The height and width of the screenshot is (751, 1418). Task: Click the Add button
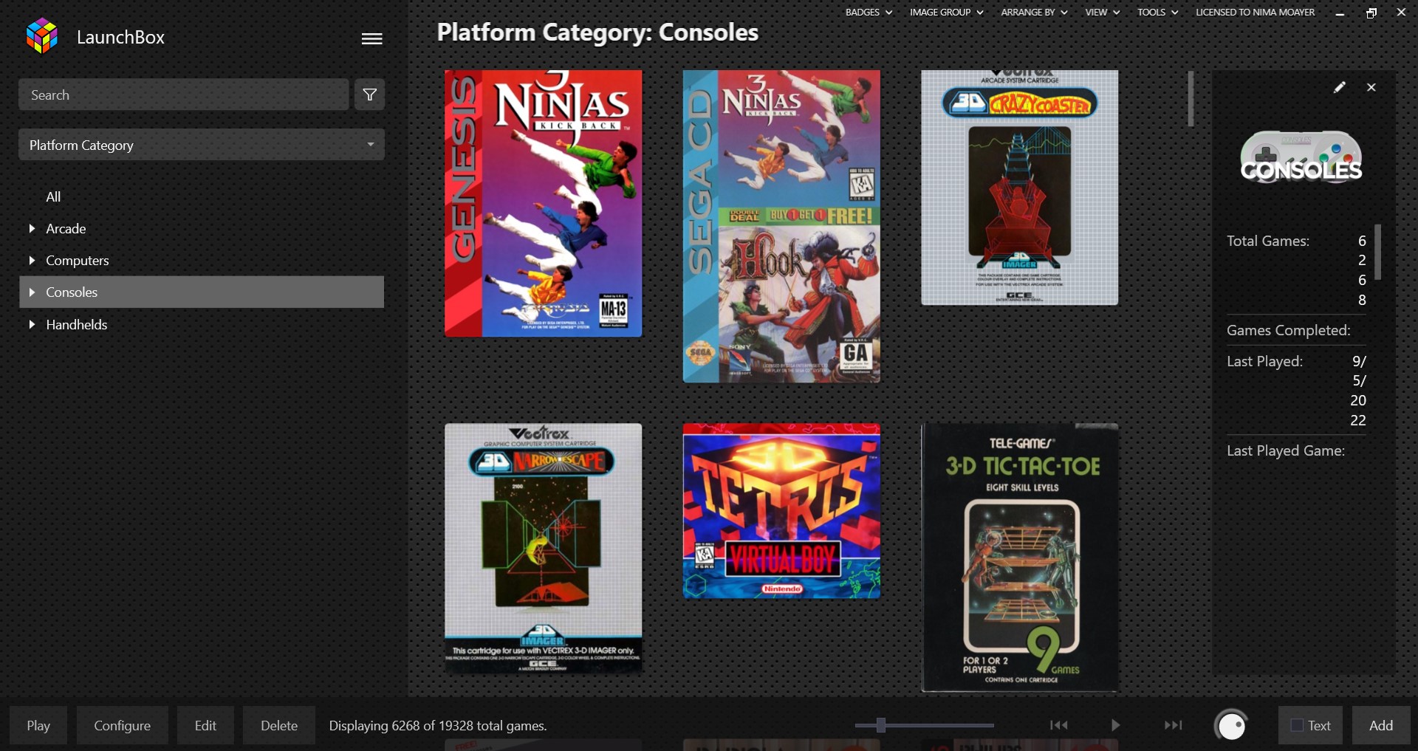[1381, 725]
